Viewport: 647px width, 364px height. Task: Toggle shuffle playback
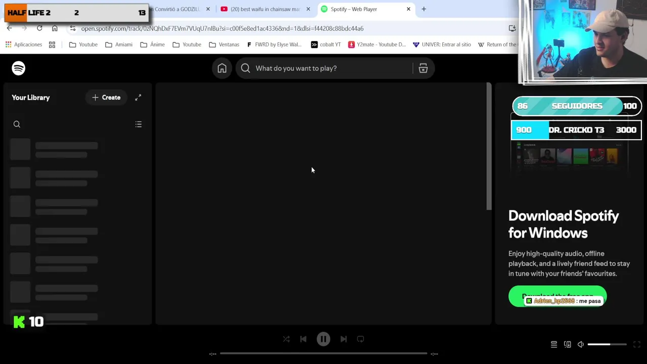286,339
